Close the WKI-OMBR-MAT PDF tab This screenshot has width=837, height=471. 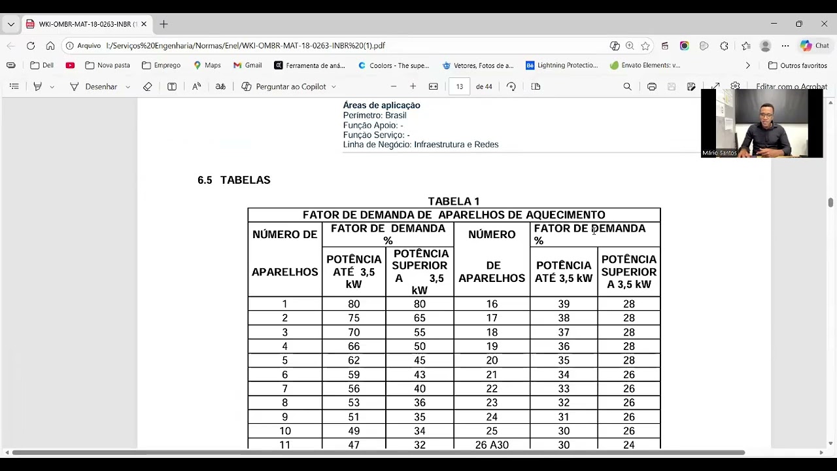(144, 24)
